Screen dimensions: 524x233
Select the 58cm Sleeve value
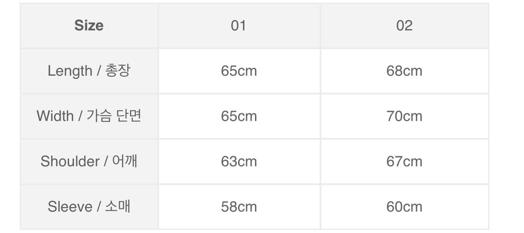[238, 206]
